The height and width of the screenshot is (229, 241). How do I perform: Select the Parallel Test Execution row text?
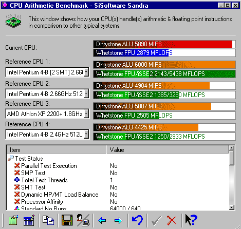(49, 166)
